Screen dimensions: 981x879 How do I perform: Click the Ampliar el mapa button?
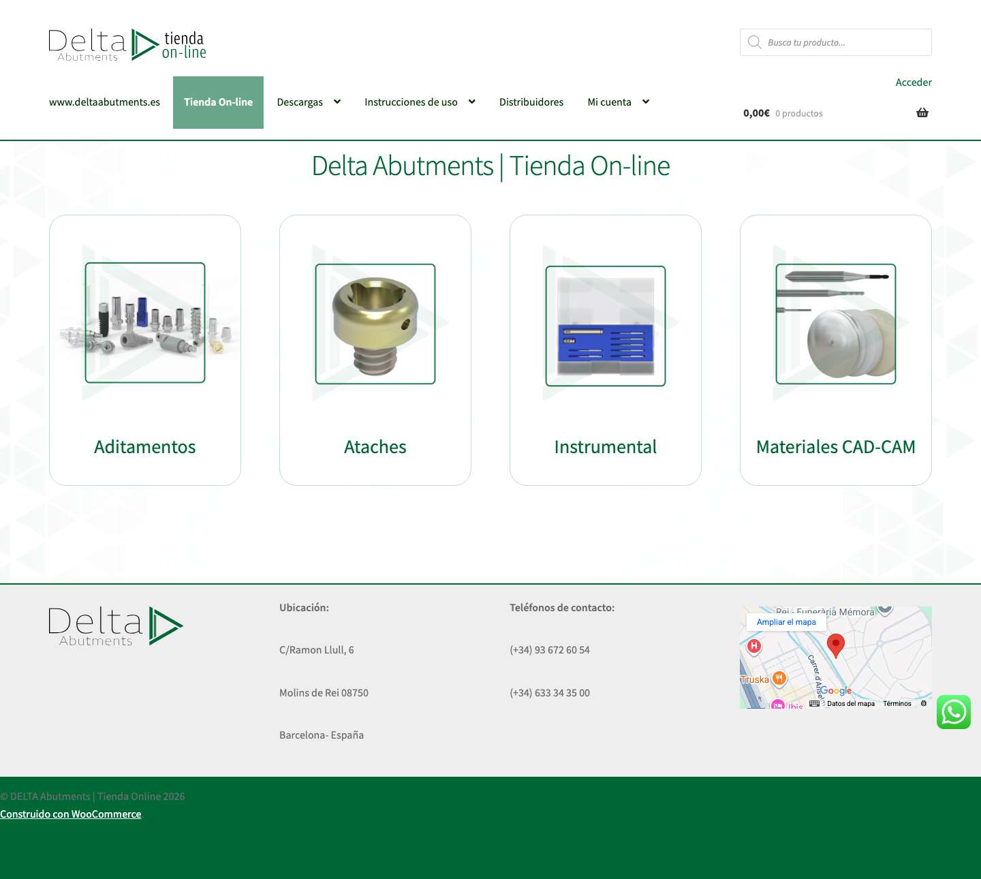[785, 621]
